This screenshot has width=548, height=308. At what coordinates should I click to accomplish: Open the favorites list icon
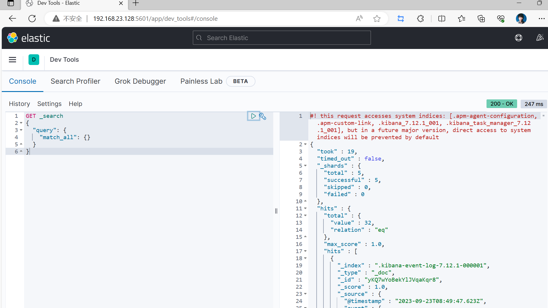coord(462,19)
